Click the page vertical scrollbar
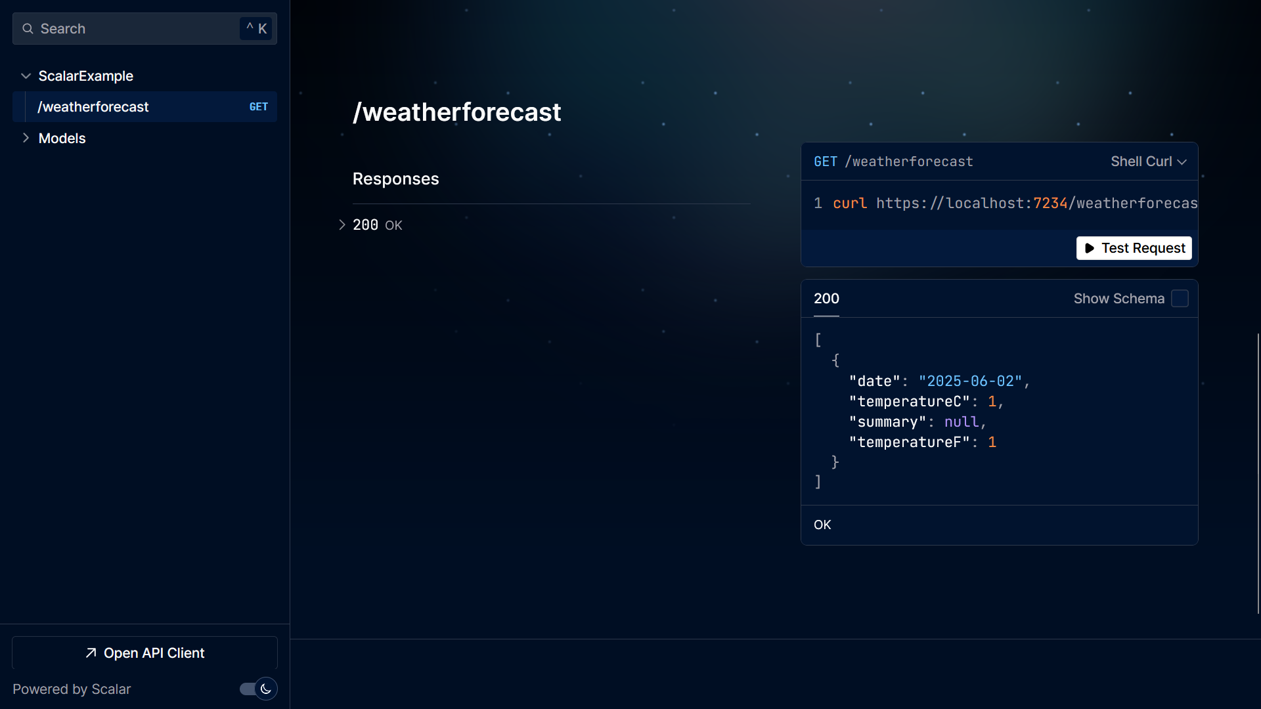This screenshot has height=709, width=1261. pos(1258,473)
